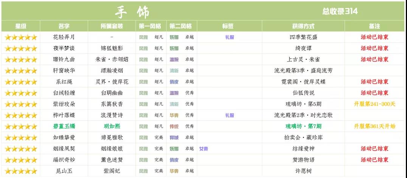Click the source 流光殿第3季·盛庭流芳
Viewport: 407px width, 178px height.
[303, 71]
